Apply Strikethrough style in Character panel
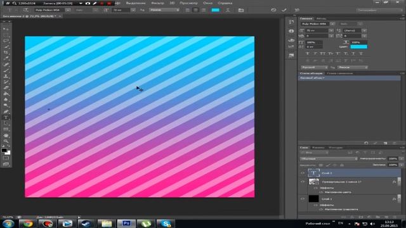The height and width of the screenshot is (228, 406). (x=361, y=53)
